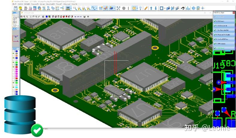This screenshot has width=236, height=138.
Task: Select the blue color square in viewer toolbar
Action: pos(47,16)
